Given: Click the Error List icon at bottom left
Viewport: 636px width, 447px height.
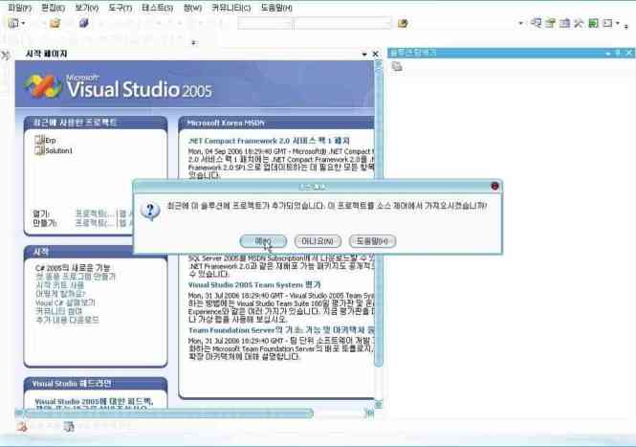Looking at the screenshot, I should tap(22, 426).
